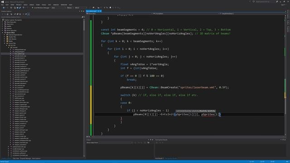This screenshot has width=290, height=163.
Task: Switch to the Property Manager tab
Action: (x=25, y=158)
